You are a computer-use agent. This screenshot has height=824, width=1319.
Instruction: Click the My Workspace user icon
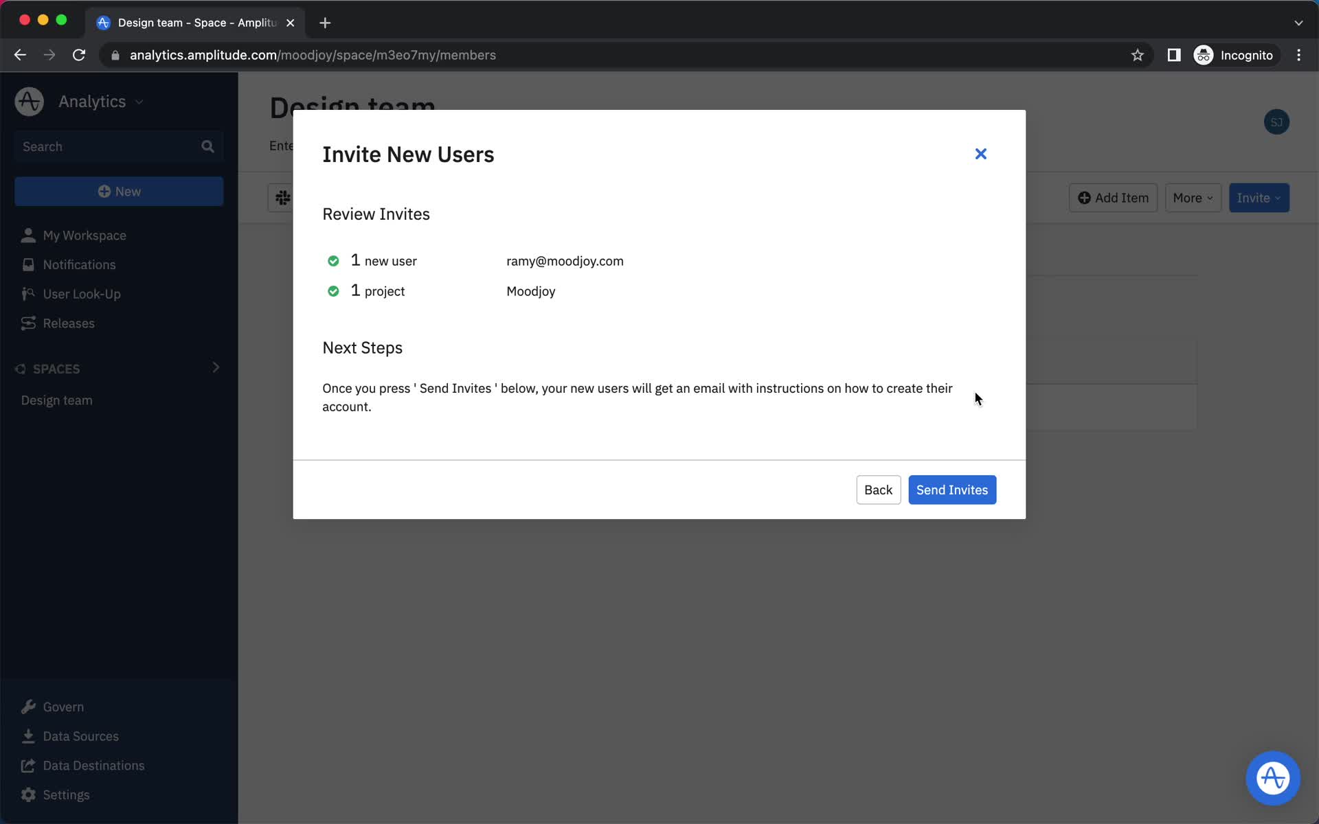[27, 234]
